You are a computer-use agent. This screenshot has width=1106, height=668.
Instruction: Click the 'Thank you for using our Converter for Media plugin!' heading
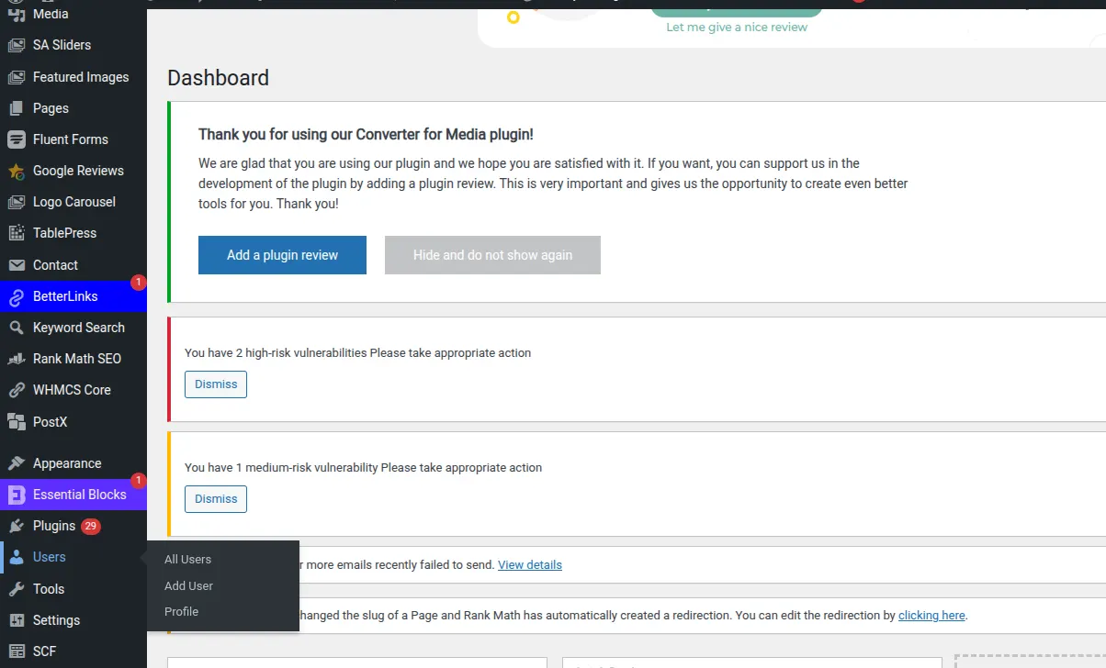[x=366, y=134]
